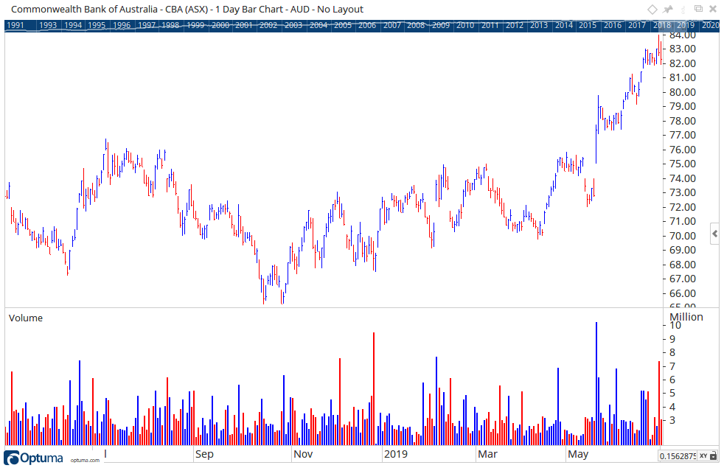Image resolution: width=724 pixels, height=468 pixels.
Task: Close the CBA chart with the X icon
Action: tap(713, 10)
